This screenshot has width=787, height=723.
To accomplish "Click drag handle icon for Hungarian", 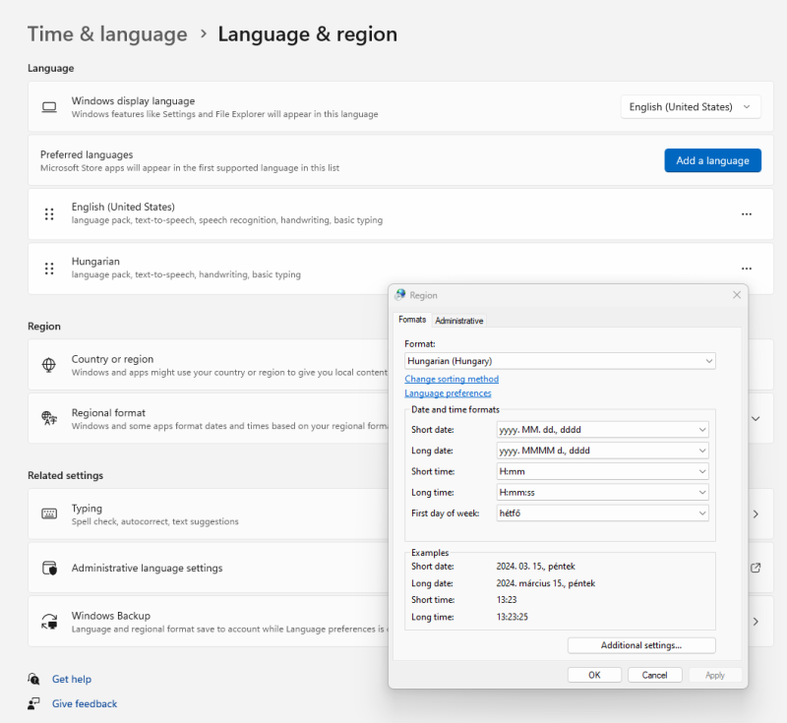I will tap(49, 269).
